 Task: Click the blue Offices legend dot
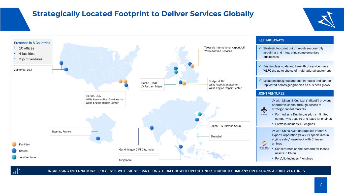[14, 151]
